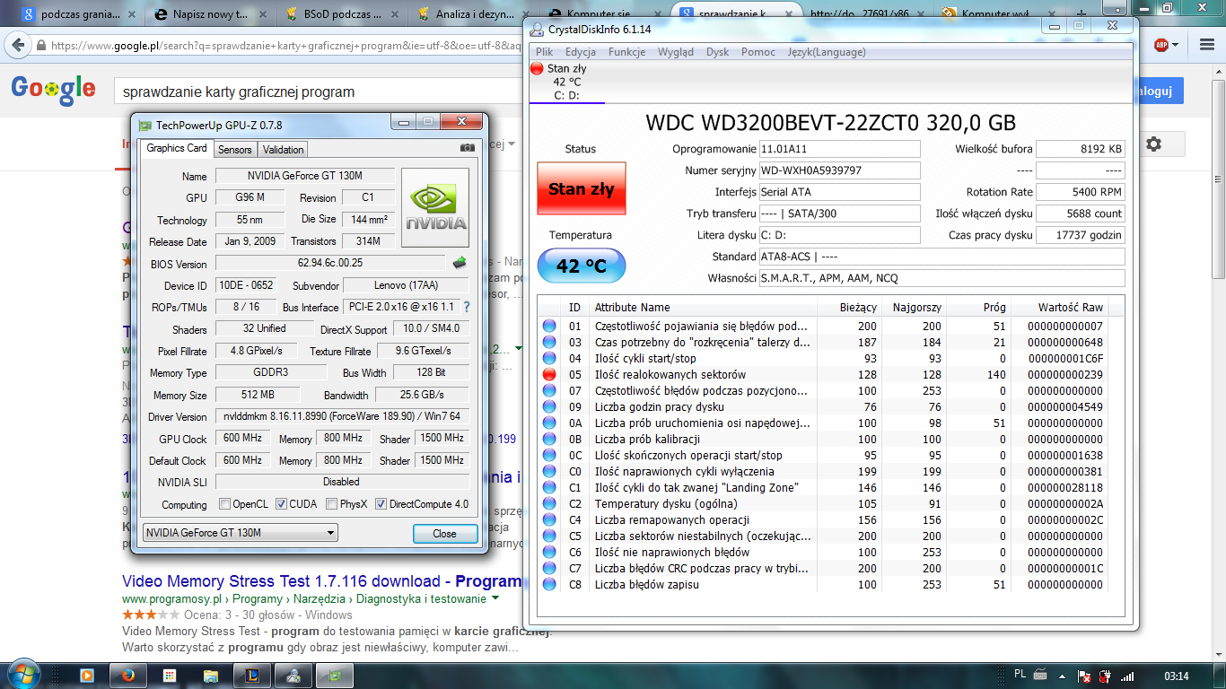
Task: Click the 42 °C temperature button
Action: (x=581, y=266)
